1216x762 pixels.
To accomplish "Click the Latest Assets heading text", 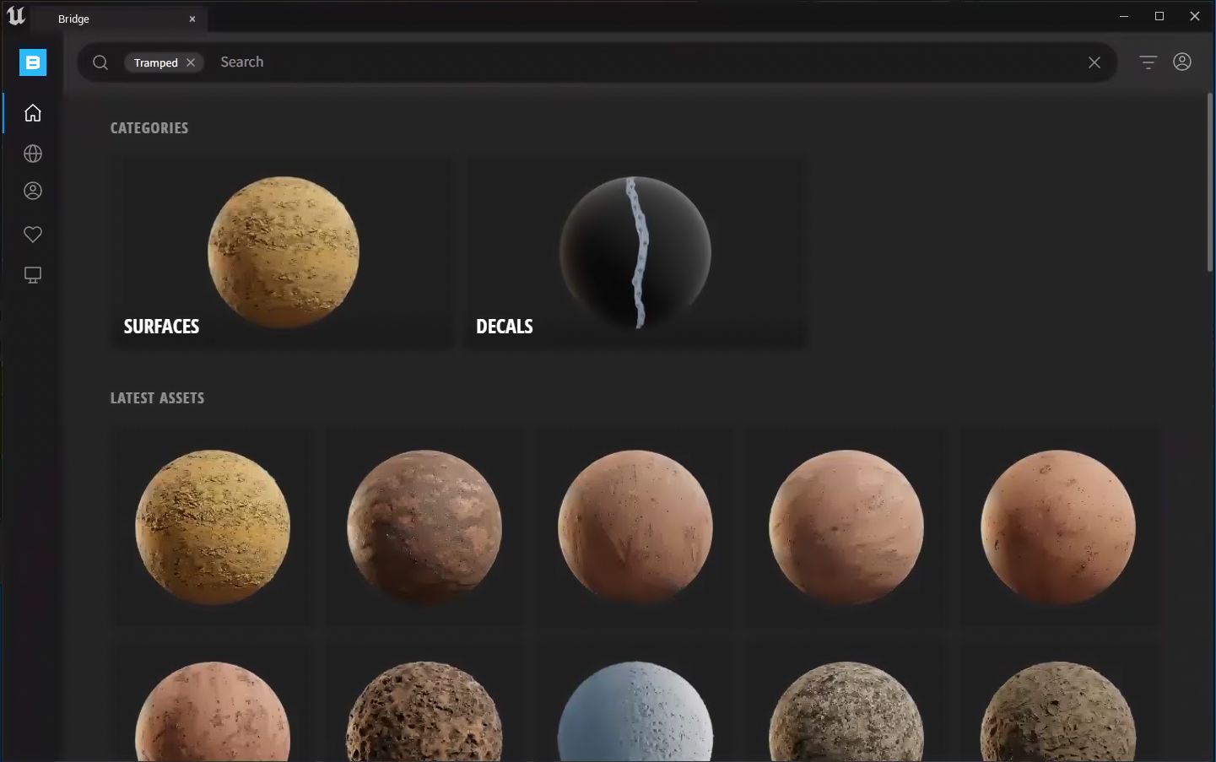I will [157, 398].
